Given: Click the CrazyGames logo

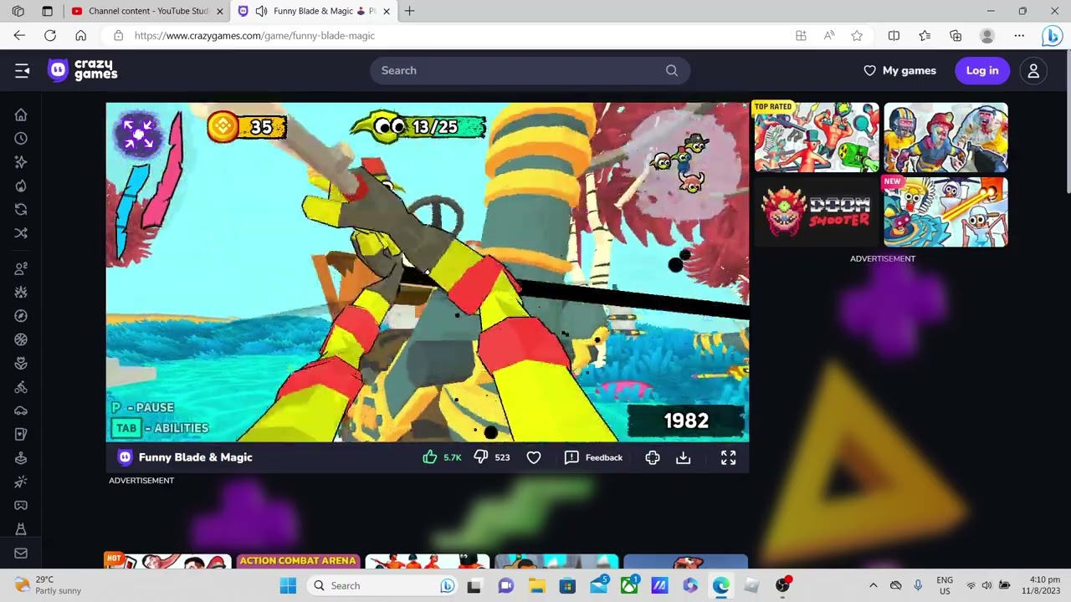Looking at the screenshot, I should (x=83, y=70).
